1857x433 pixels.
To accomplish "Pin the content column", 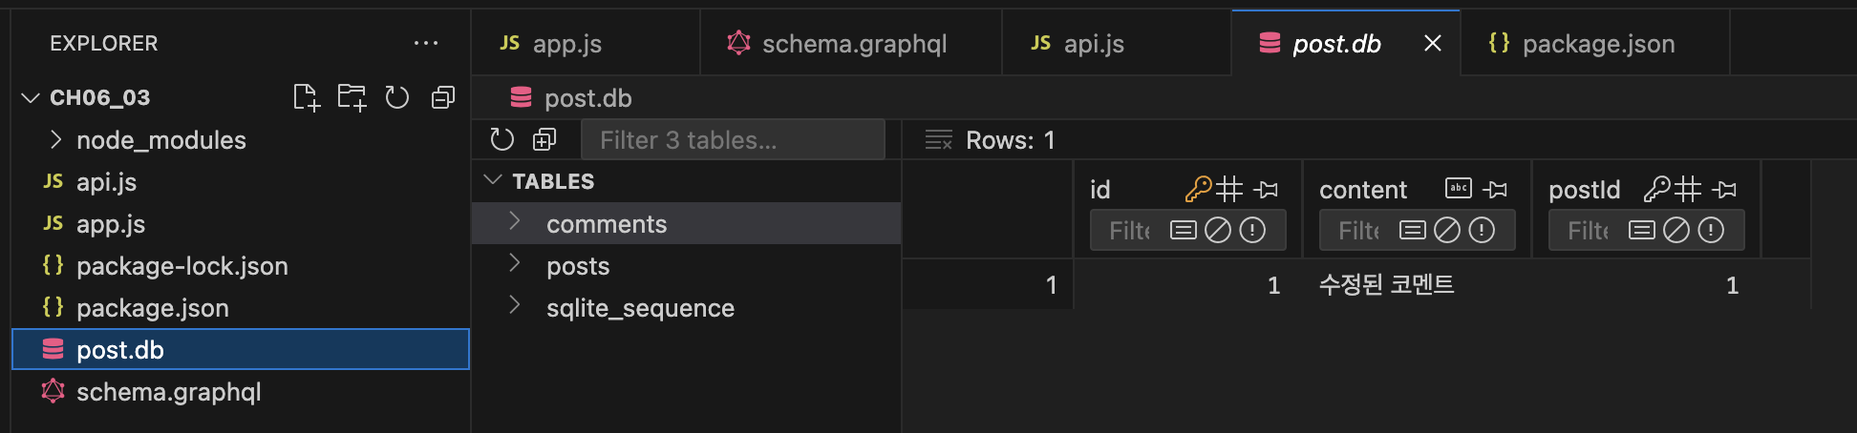I will point(1496,190).
